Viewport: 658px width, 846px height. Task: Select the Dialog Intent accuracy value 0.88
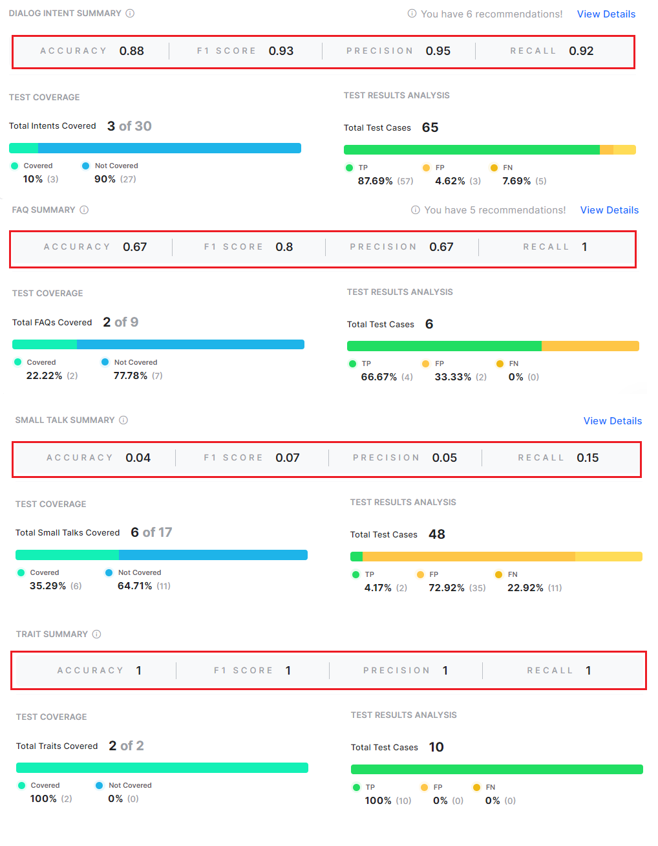click(x=132, y=51)
